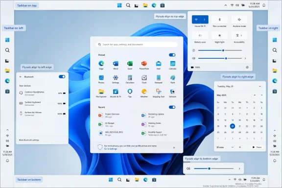This screenshot has width=282, height=188.
Task: Turn off Bluetooth switch in Bluetooth flyout
Action: pos(62,77)
